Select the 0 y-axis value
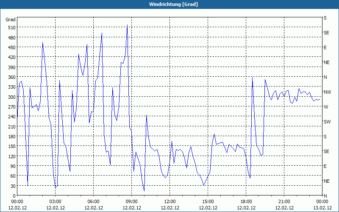339x212 pixels. pyautogui.click(x=14, y=196)
